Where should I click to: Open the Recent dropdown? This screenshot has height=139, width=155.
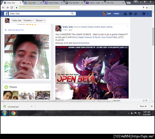pyautogui.click(x=40, y=20)
